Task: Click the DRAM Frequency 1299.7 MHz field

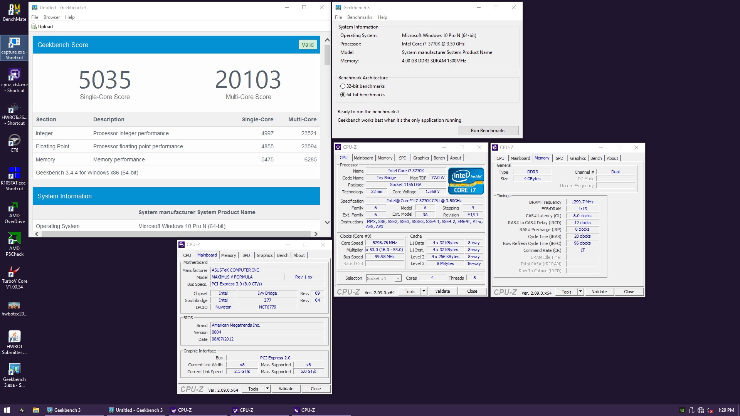Action: 582,202
